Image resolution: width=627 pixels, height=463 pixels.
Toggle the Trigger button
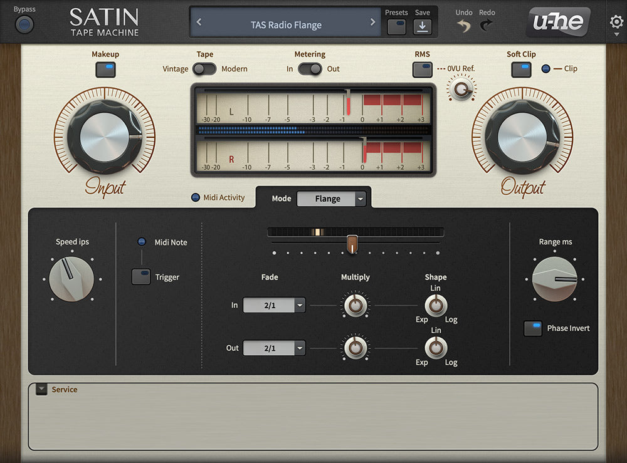[x=141, y=276]
